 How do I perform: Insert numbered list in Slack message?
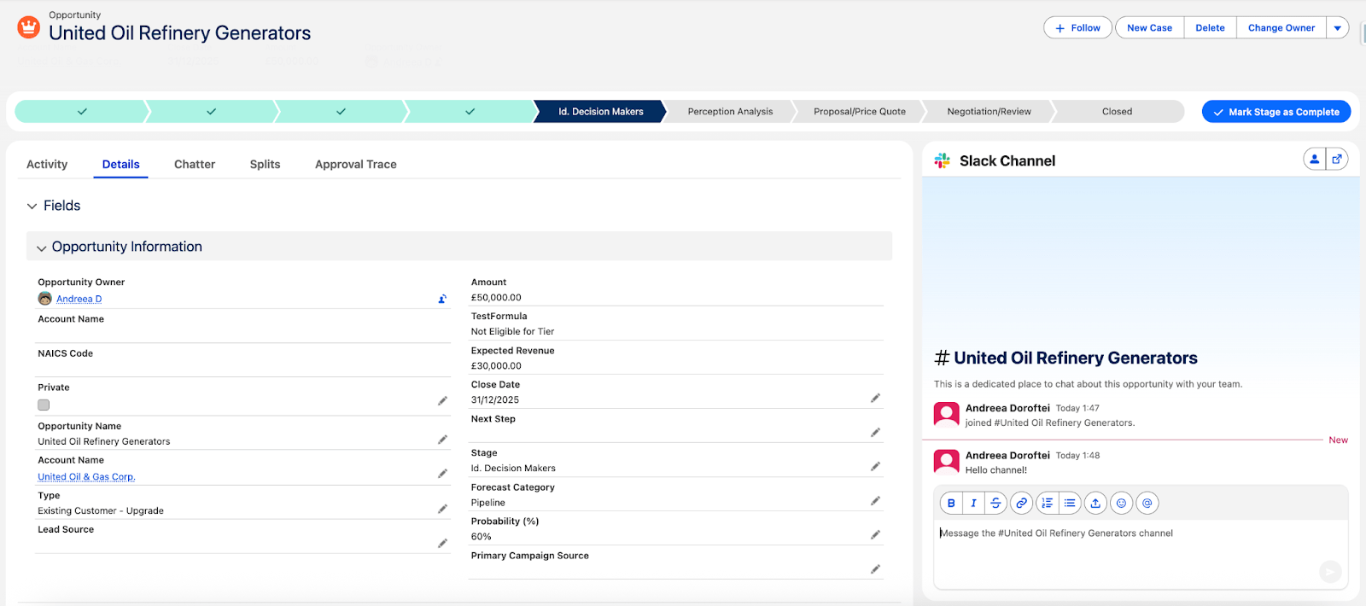pyautogui.click(x=1048, y=504)
